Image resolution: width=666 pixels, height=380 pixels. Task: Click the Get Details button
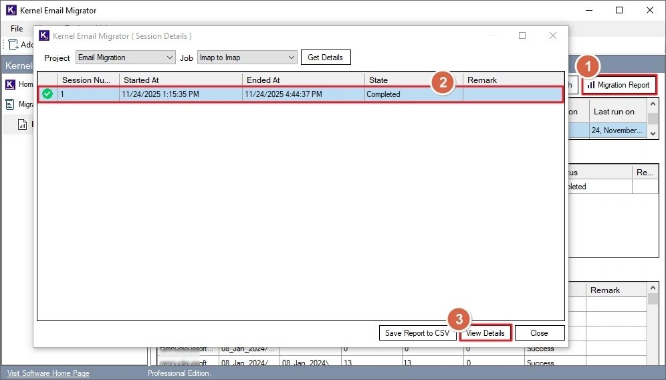(x=326, y=58)
